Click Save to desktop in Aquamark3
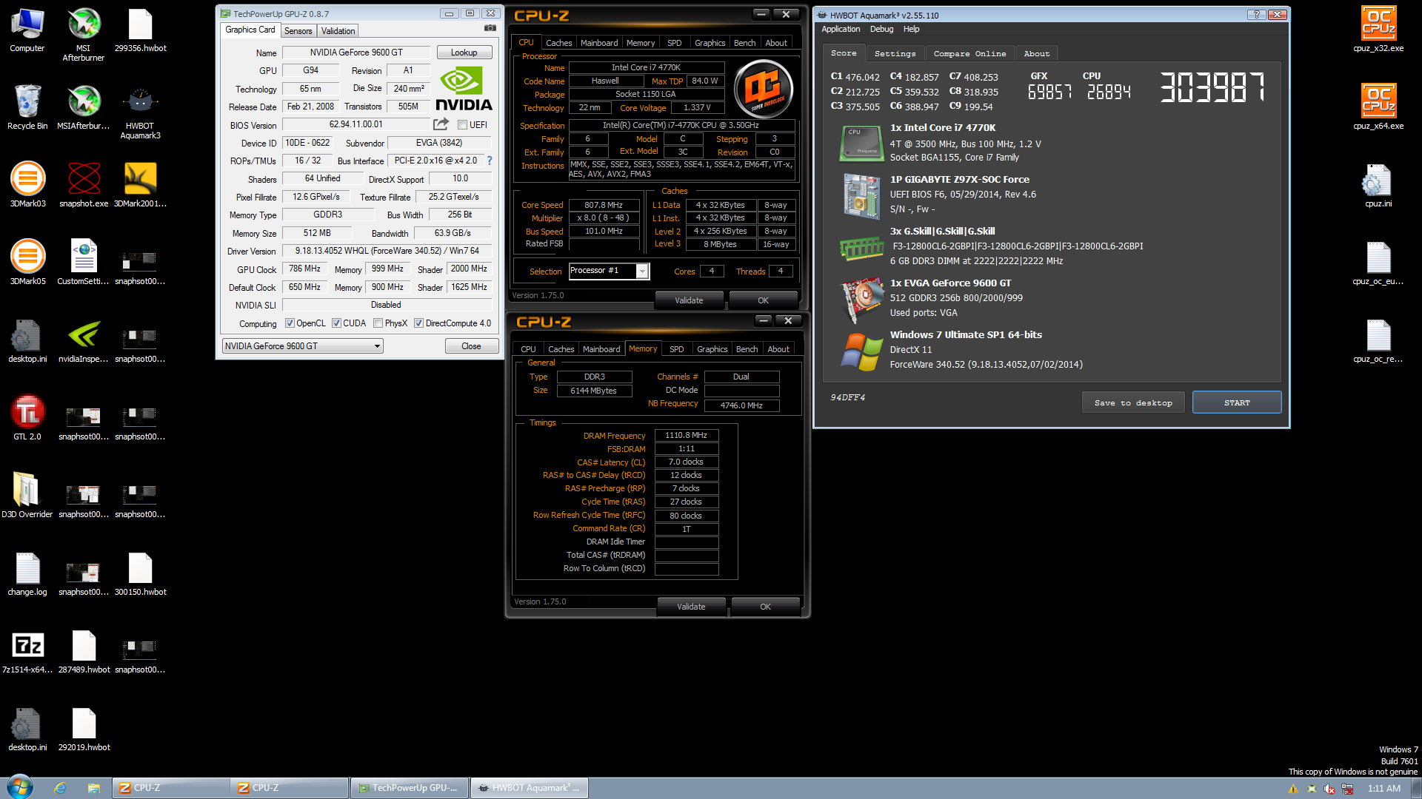 [x=1133, y=402]
